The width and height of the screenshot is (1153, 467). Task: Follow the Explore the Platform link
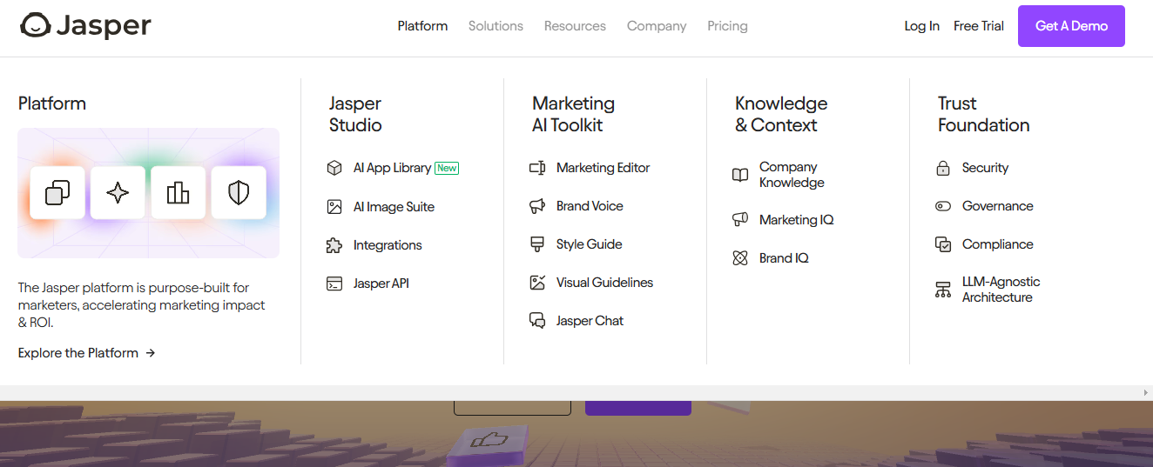coord(86,353)
